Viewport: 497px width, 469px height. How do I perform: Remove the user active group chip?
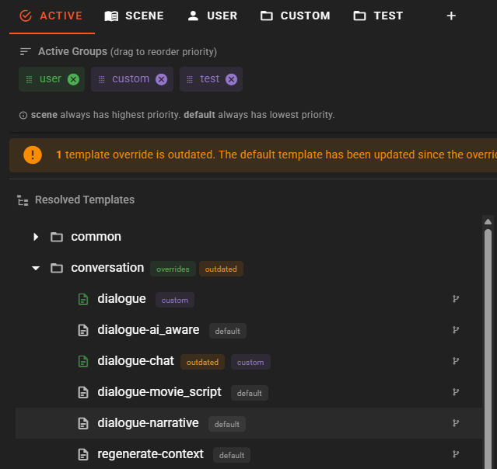coord(73,79)
